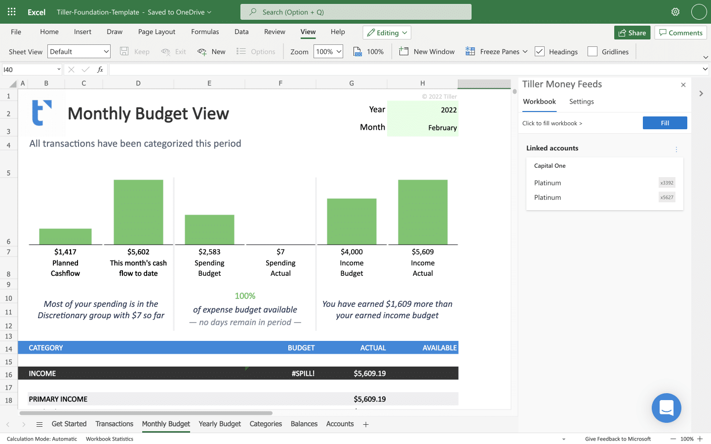Open the Zoom percentage dropdown
Viewport: 711px width, 444px height.
pyautogui.click(x=328, y=51)
